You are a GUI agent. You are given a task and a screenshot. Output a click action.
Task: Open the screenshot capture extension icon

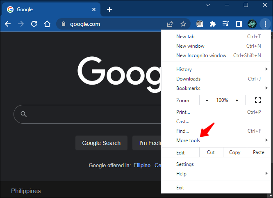(200, 24)
